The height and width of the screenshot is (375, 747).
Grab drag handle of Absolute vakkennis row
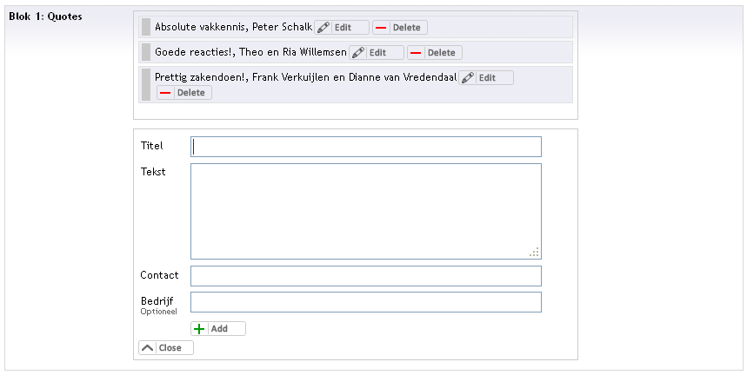(146, 27)
